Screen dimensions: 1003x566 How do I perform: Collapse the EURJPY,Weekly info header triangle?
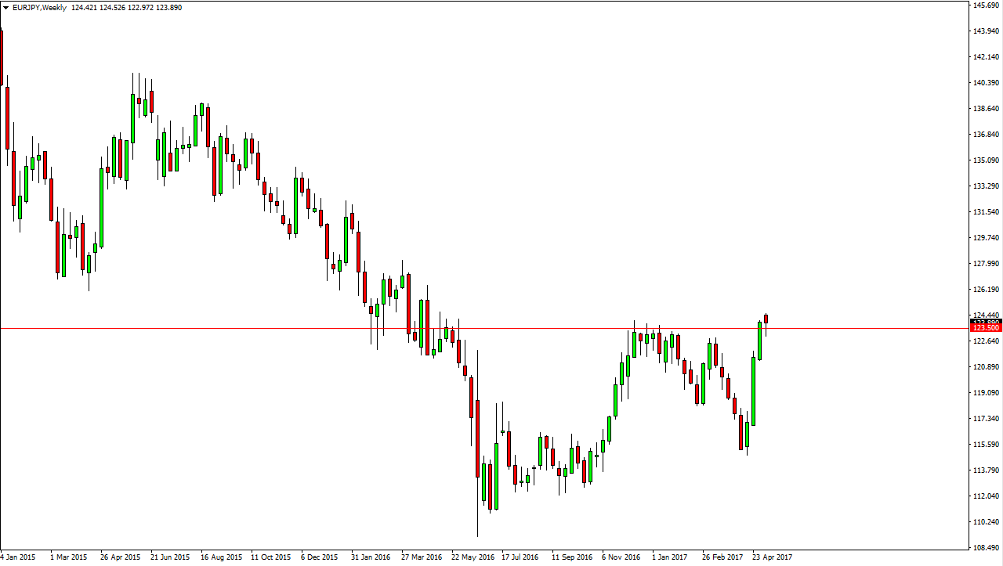coord(6,7)
